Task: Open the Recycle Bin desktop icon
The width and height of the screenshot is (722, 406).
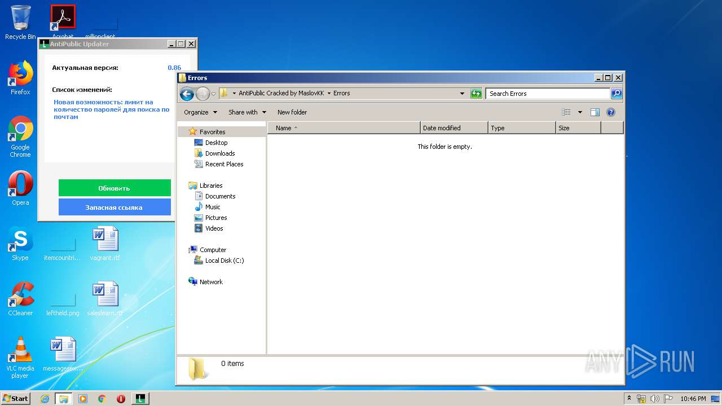Action: coord(20,21)
